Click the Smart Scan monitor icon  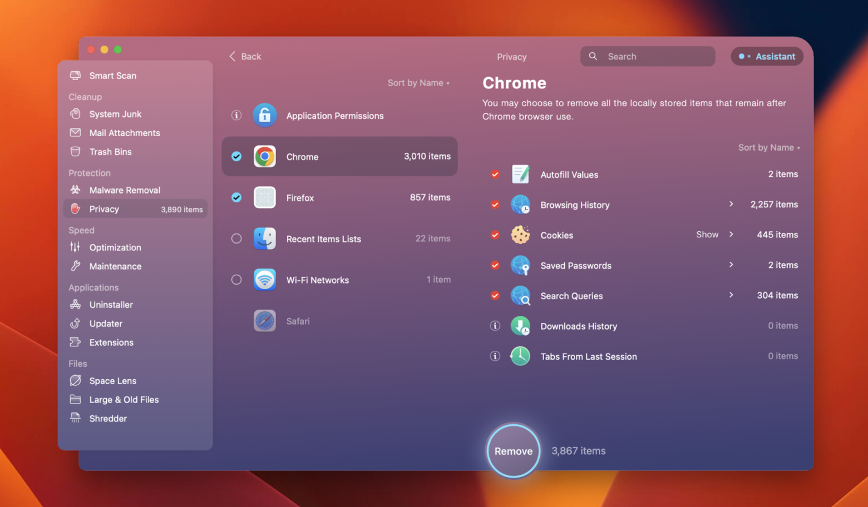(75, 75)
